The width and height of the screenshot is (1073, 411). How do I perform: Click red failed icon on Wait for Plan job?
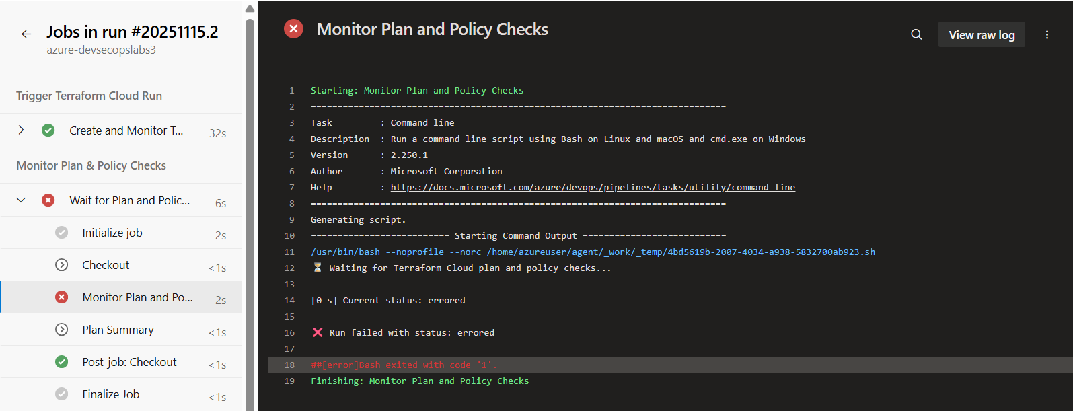(48, 200)
